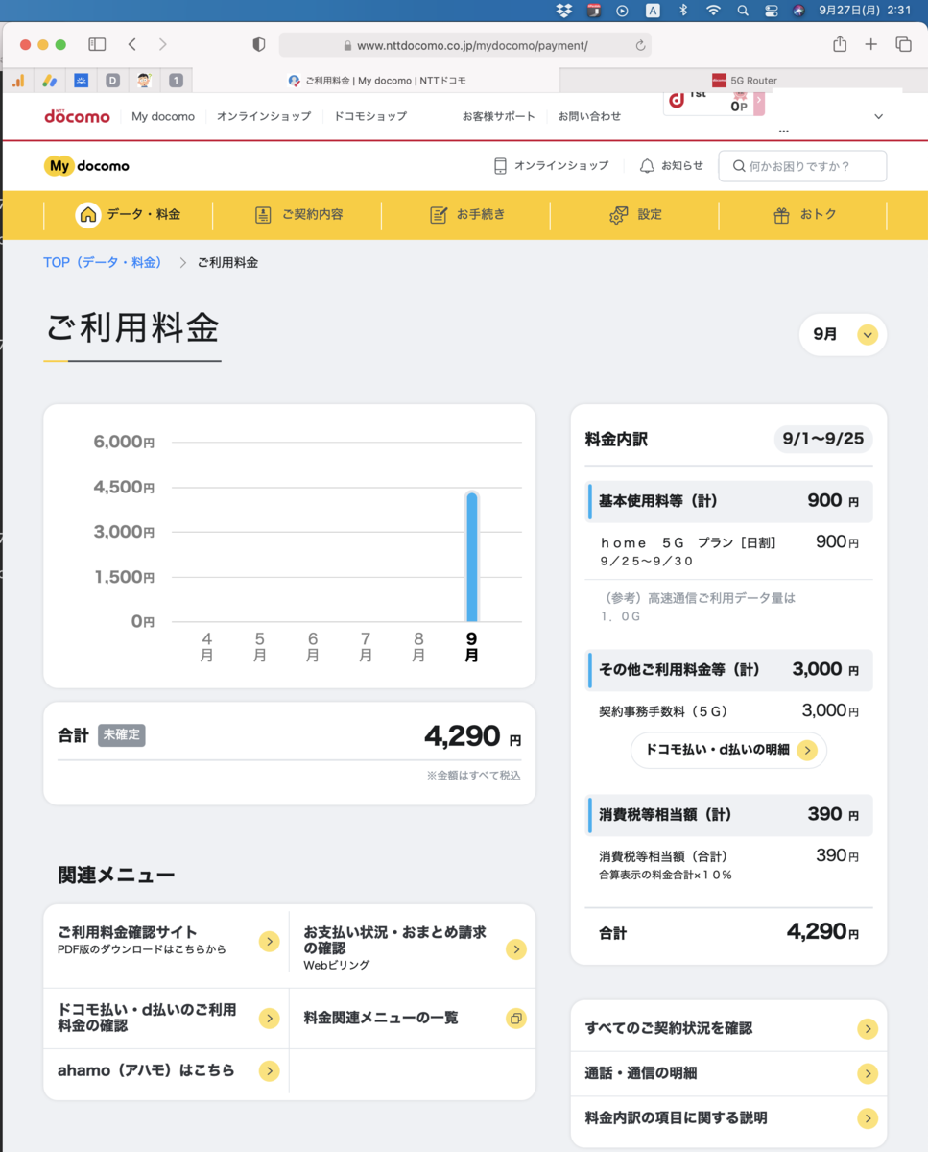Viewport: 928px width, 1152px height.
Task: Switch to the 5G Router tab
Action: [x=744, y=81]
